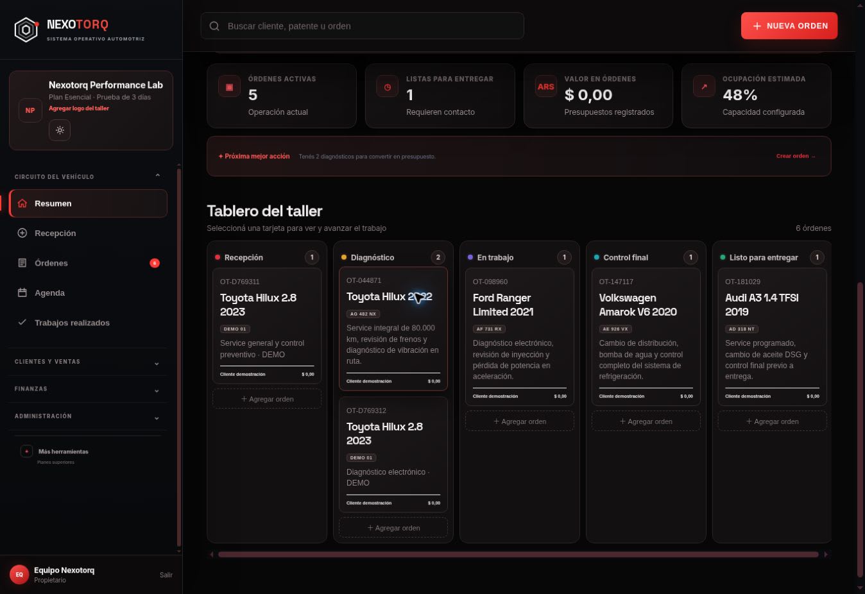The width and height of the screenshot is (865, 594).
Task: Click the Trabajos realizados checkmark icon
Action: (22, 322)
